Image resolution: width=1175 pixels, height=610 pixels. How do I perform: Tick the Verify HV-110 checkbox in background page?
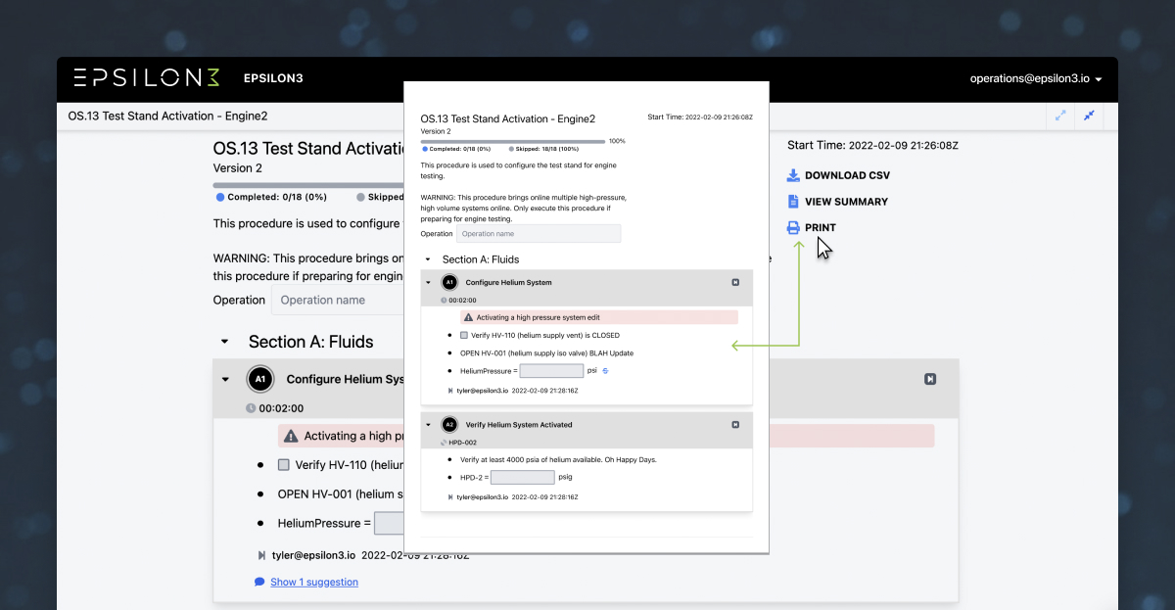(x=284, y=465)
